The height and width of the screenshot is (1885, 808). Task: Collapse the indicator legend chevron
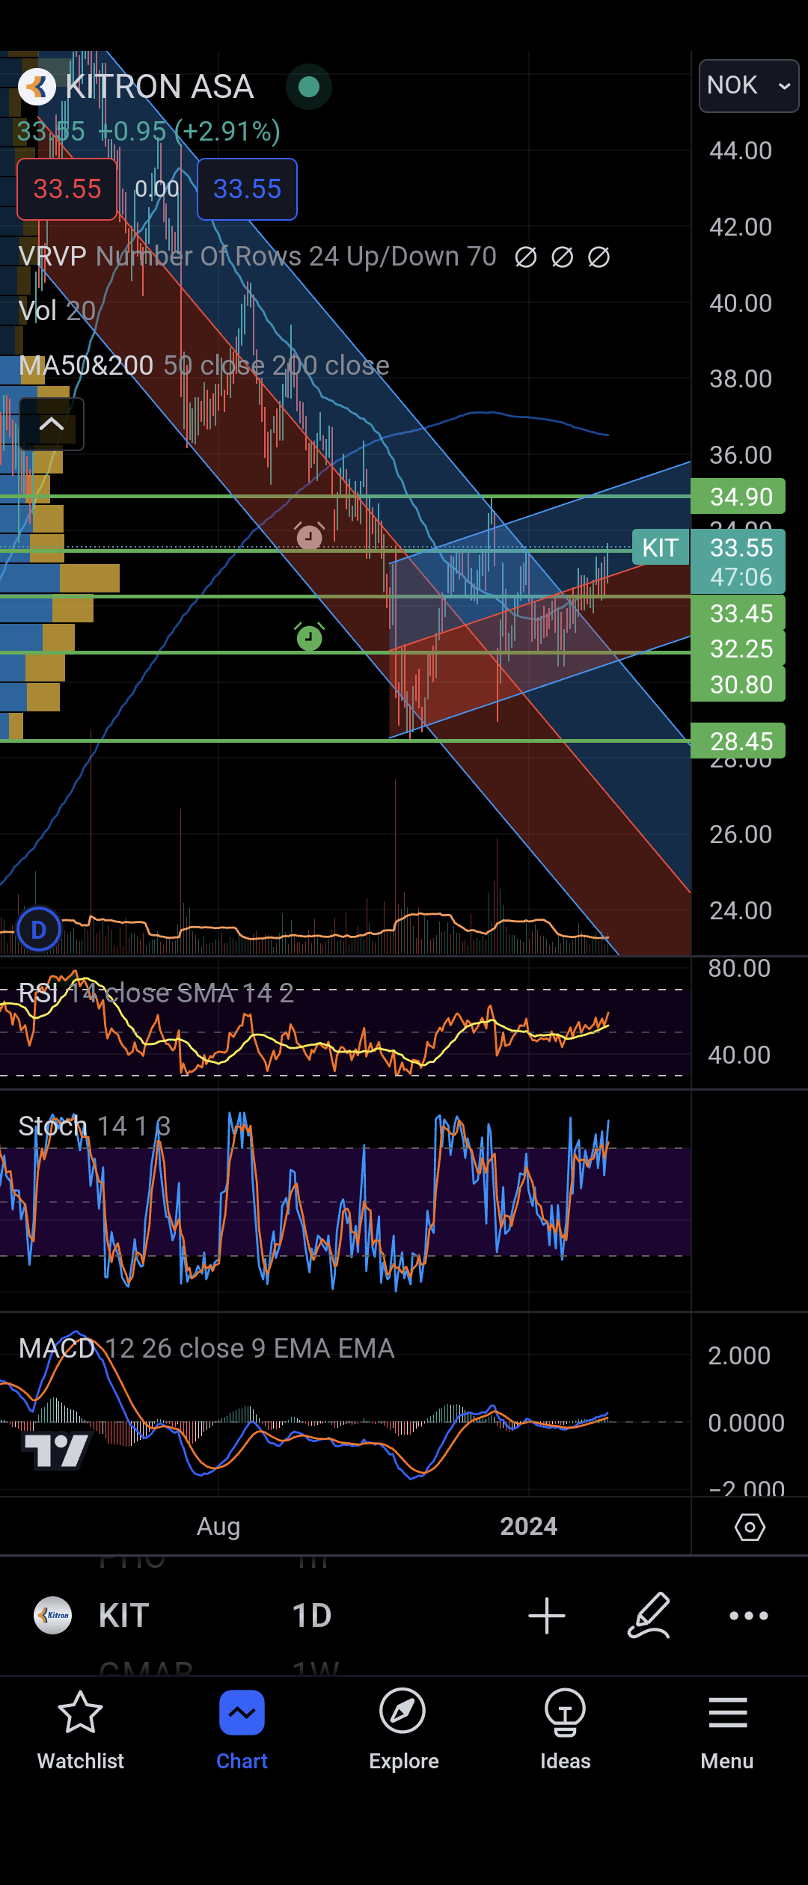[x=51, y=424]
